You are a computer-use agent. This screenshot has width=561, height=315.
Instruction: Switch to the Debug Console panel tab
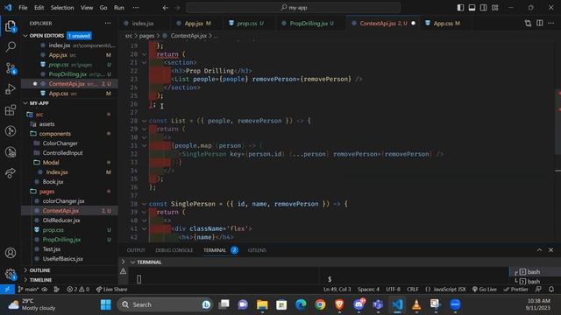pos(174,250)
